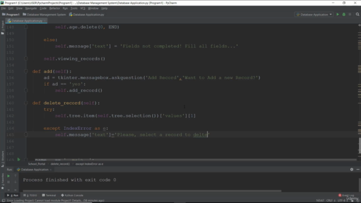Rerun the program with the Run panel's green arrow

click(8, 176)
